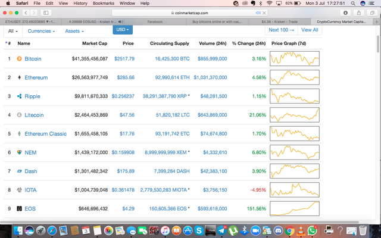This screenshot has height=238, width=381.
Task: Click IOTA change -4.95%
Action: pos(258,190)
